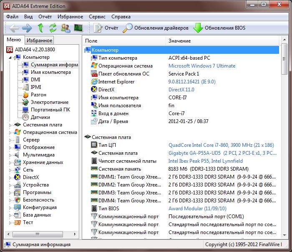Click the Internet Explorer row icon
The image size is (292, 252).
pos(94,82)
